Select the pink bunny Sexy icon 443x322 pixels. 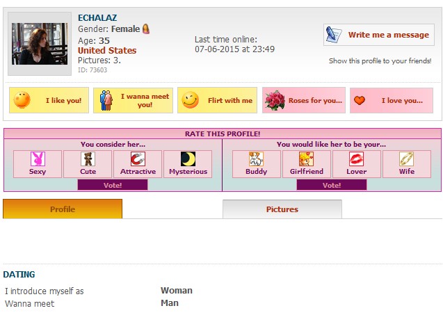[38, 159]
